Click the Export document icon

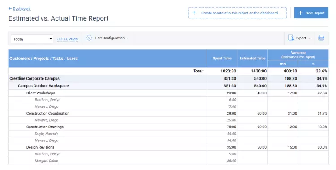(x=291, y=38)
